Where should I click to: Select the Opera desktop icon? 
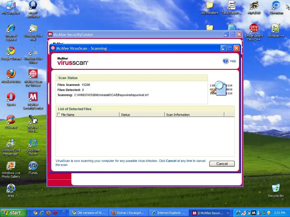(11, 99)
